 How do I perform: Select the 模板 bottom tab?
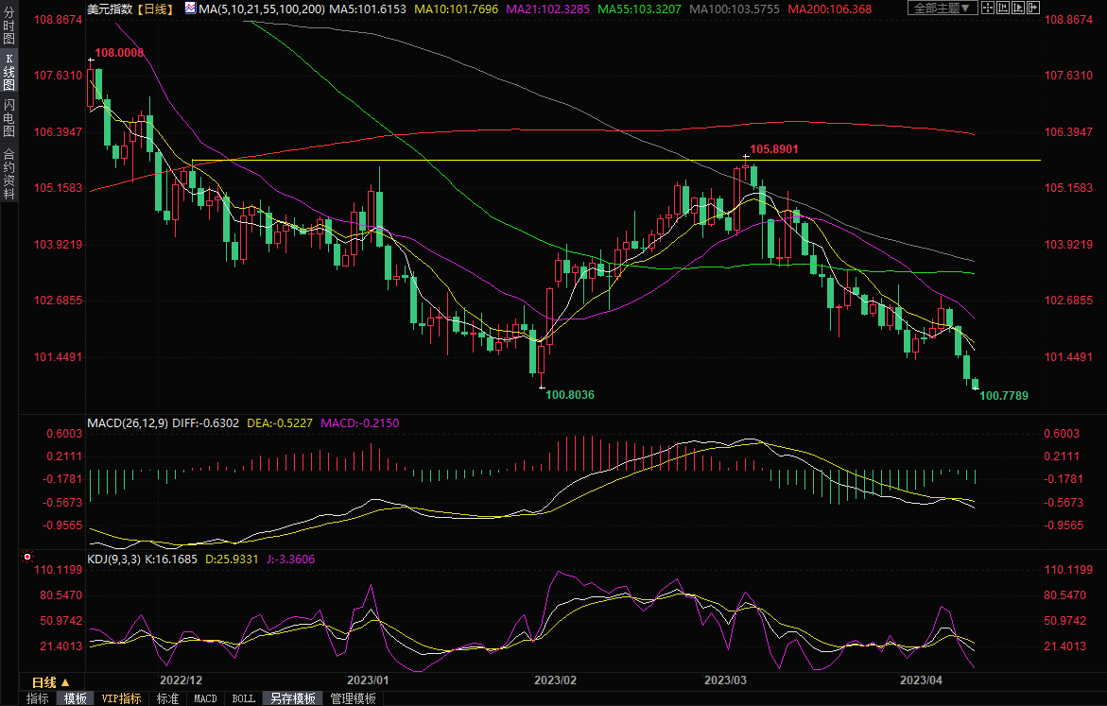(76, 698)
